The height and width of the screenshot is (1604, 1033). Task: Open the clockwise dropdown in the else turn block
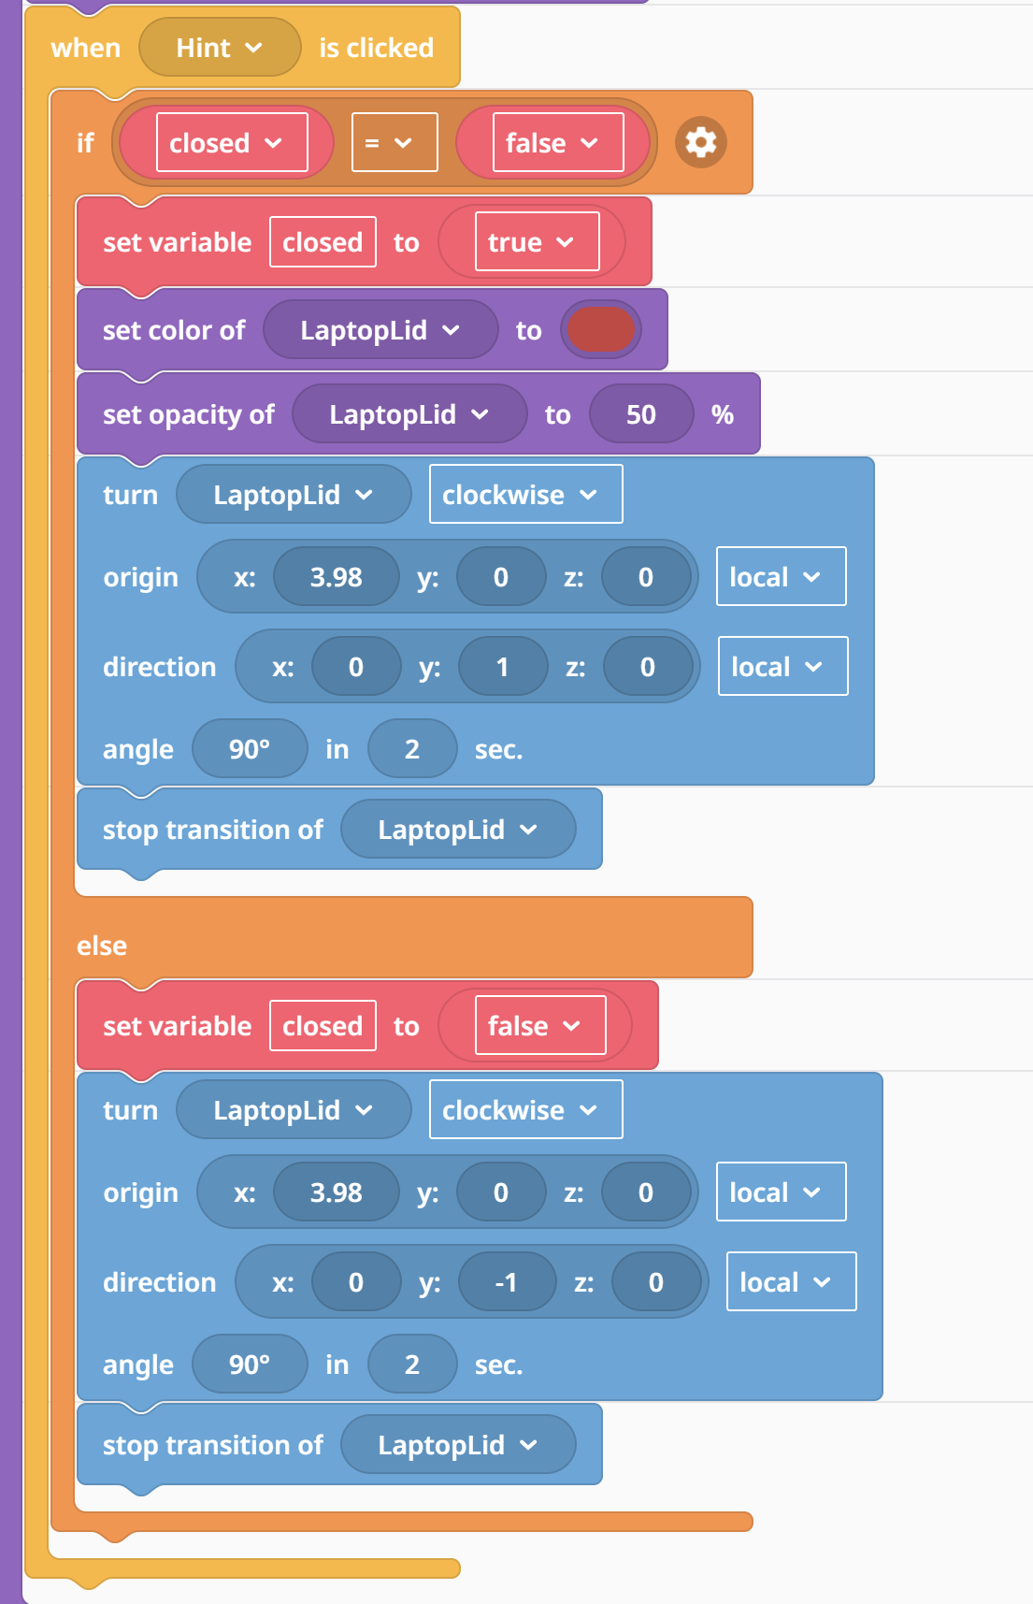(525, 1109)
